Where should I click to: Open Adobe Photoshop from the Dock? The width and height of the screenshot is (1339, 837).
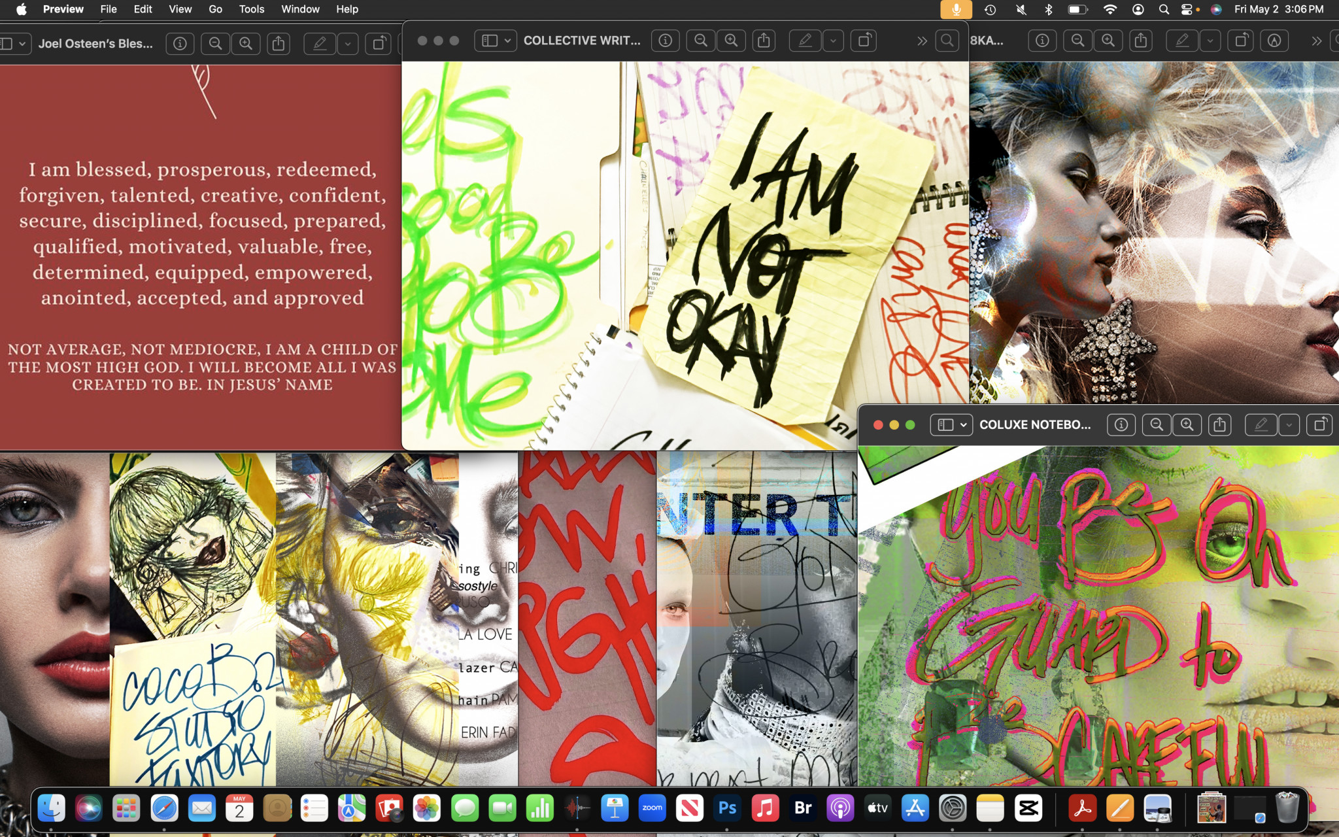pos(727,809)
